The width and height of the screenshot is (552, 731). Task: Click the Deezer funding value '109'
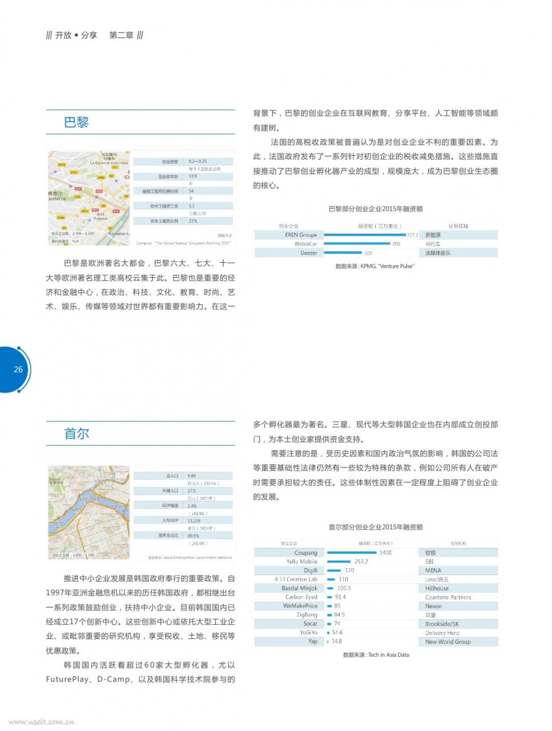(x=368, y=253)
